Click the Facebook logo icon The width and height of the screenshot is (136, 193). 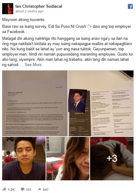130,6
